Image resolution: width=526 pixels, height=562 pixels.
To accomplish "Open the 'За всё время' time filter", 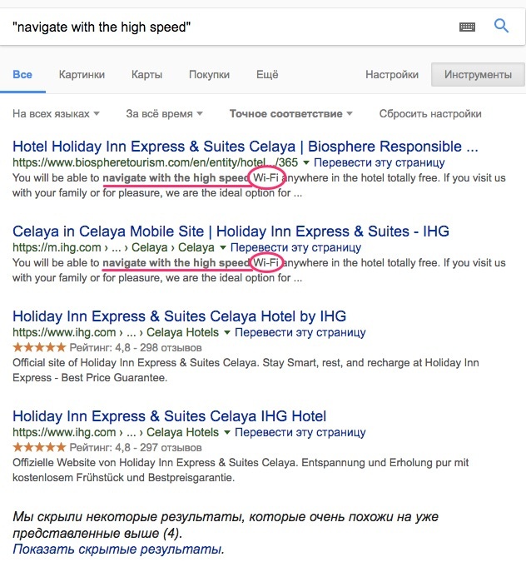I will click(164, 114).
